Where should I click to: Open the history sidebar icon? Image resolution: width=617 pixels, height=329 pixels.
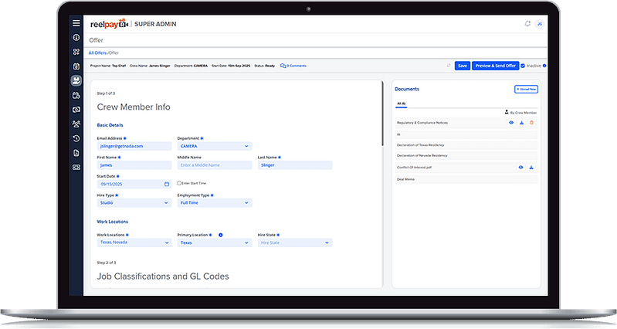tap(76, 138)
